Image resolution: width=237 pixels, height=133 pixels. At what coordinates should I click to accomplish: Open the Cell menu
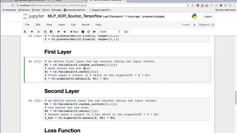click(x=73, y=25)
